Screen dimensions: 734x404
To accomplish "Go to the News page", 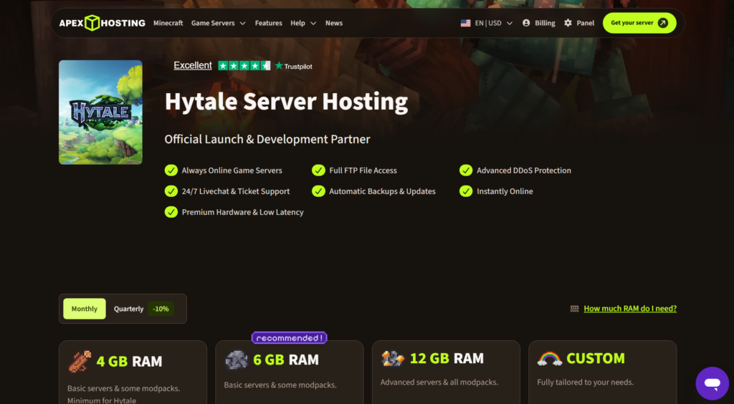I will pyautogui.click(x=334, y=23).
